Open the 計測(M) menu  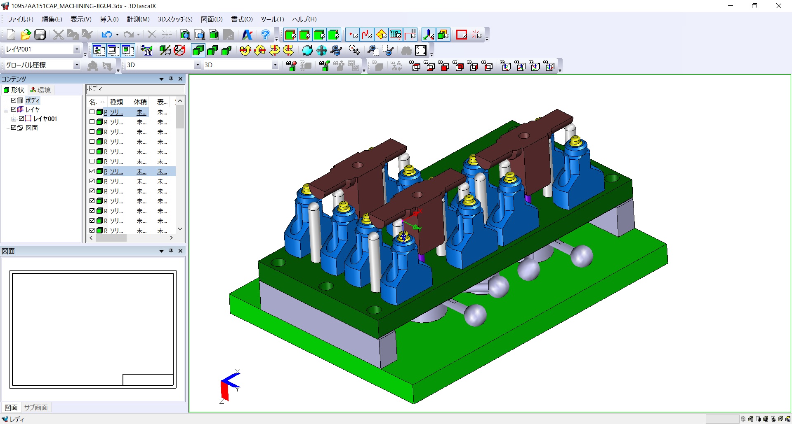click(x=138, y=19)
